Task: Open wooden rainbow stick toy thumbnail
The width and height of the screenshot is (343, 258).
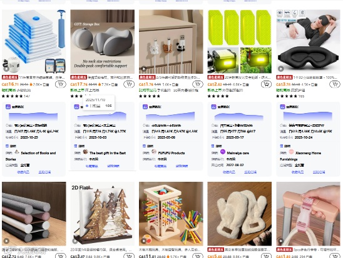Action: (x=171, y=214)
